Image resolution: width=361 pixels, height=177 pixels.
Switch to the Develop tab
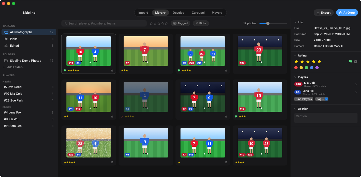178,12
